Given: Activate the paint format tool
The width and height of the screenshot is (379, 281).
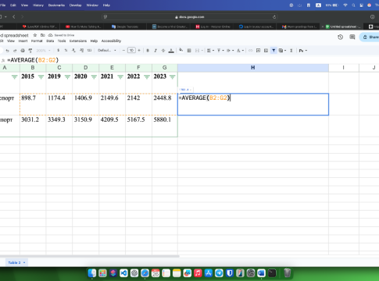Looking at the screenshot, I should (x=30, y=51).
